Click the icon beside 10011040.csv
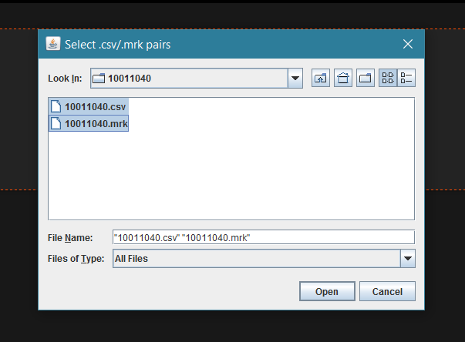 tap(56, 106)
